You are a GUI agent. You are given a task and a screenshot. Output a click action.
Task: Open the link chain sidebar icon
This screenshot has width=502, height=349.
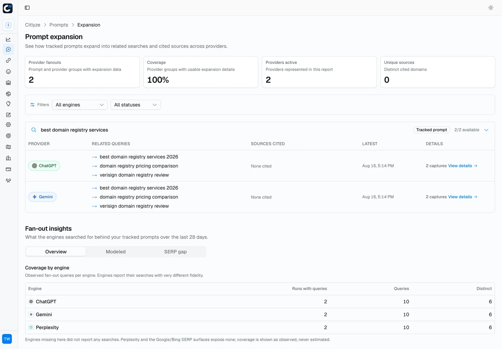click(8, 60)
